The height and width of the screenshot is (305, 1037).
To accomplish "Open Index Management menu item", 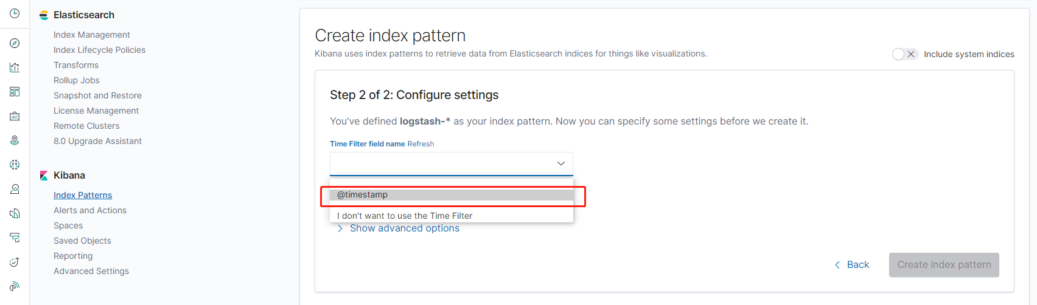I will [x=91, y=35].
